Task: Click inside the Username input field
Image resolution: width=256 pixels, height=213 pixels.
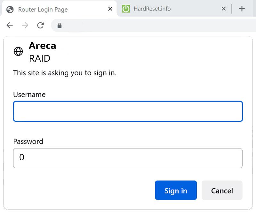Action: tap(128, 111)
